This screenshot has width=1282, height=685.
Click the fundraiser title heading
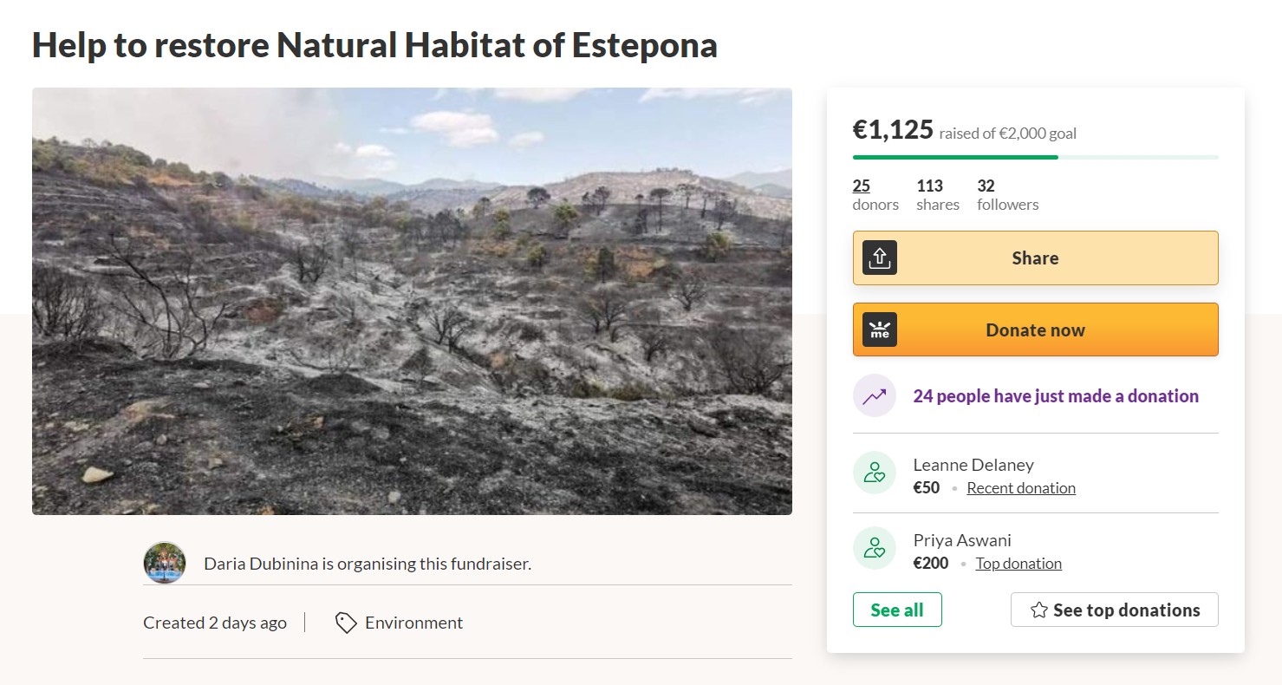click(374, 45)
